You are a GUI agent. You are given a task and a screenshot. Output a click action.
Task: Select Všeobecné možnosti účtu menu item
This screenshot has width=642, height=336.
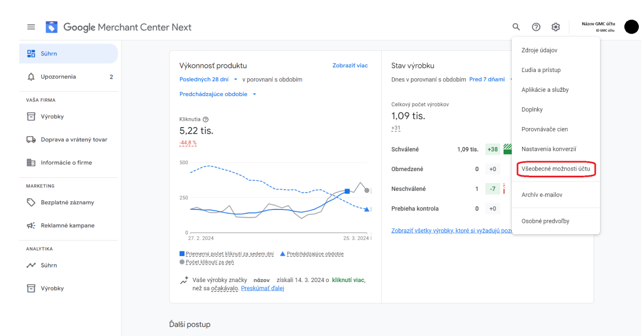555,169
